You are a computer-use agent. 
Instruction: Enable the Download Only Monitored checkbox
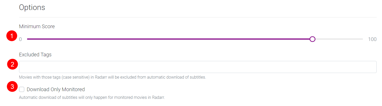click(22, 89)
